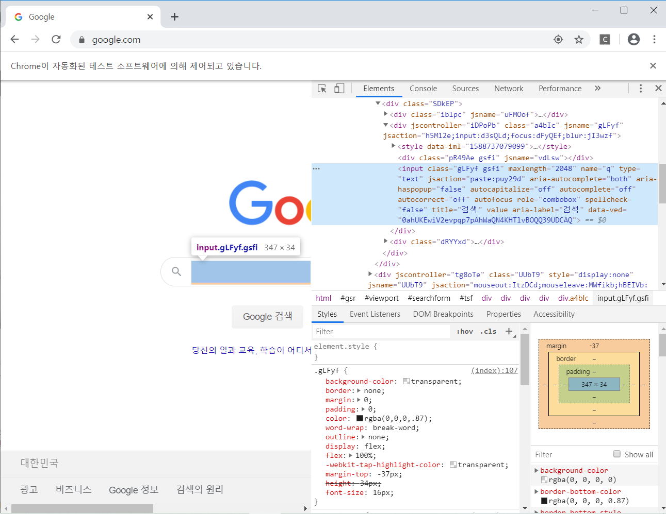
Task: Select html in the breadcrumb
Action: click(x=323, y=298)
